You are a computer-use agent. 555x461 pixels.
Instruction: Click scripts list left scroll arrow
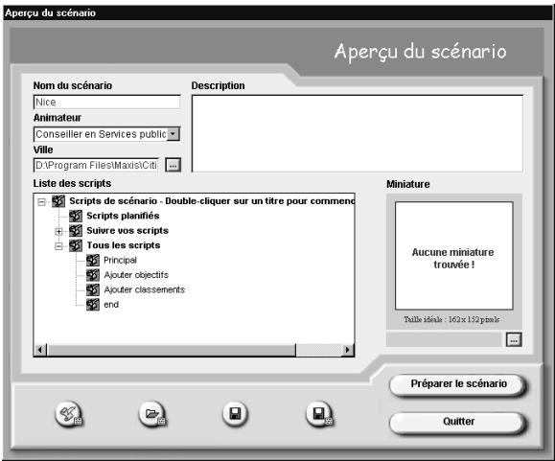coord(40,350)
